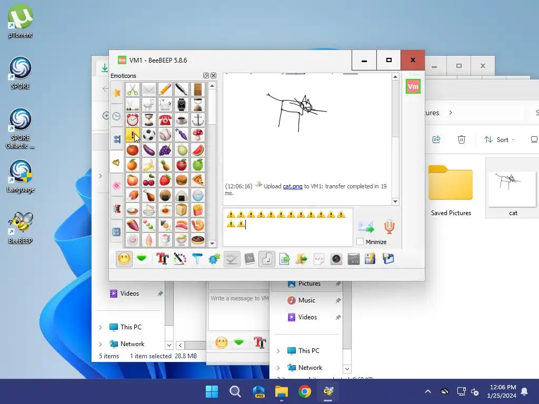The width and height of the screenshot is (539, 404).
Task: Click the send file document icon
Action: [285, 259]
